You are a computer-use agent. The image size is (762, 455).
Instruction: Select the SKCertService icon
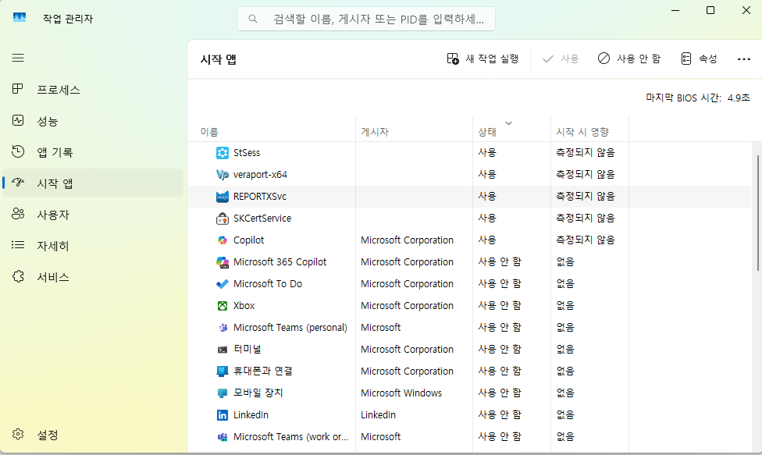[222, 219]
